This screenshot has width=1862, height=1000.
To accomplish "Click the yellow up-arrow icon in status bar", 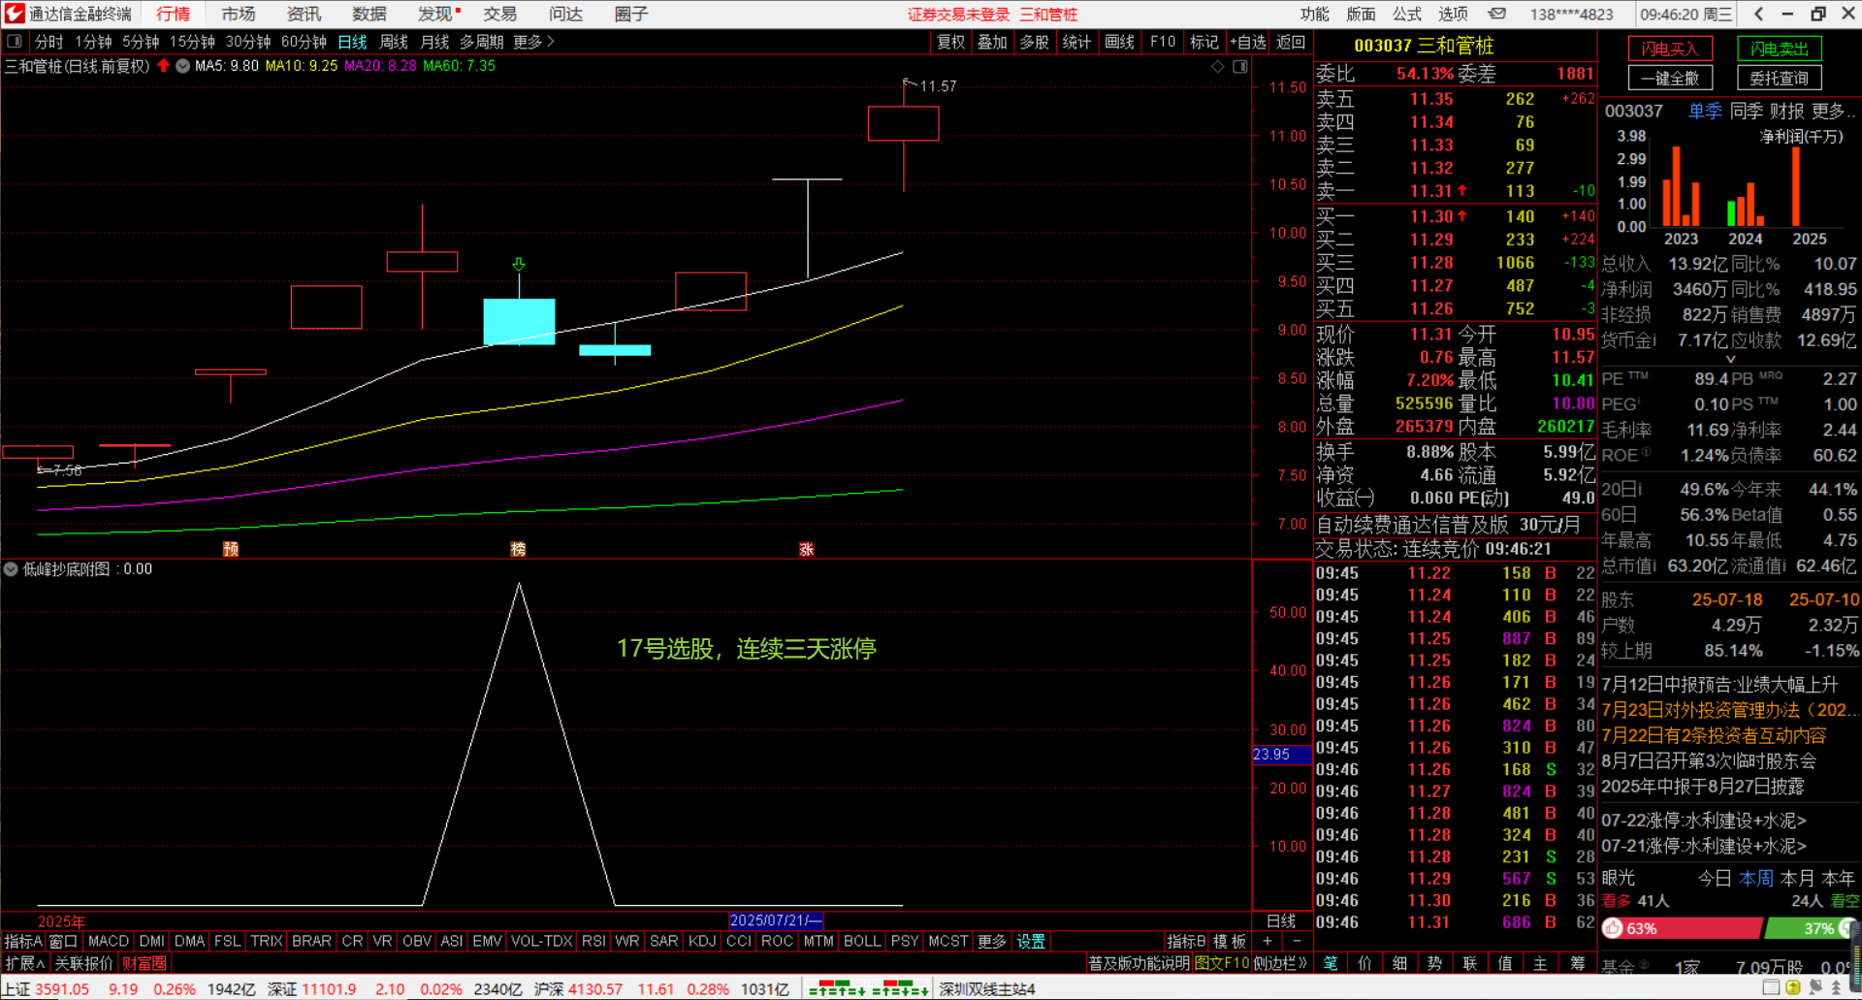I will pos(1793,988).
